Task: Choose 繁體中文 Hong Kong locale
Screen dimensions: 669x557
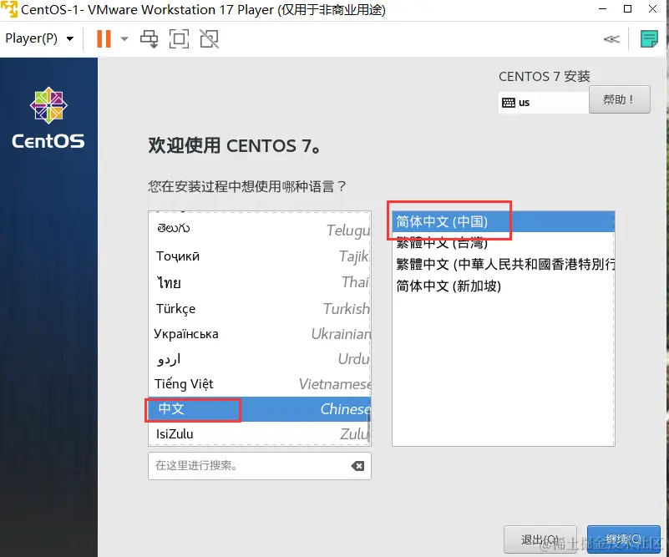Action: (x=503, y=264)
